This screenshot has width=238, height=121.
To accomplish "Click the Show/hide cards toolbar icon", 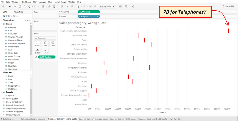I will (x=120, y=6).
